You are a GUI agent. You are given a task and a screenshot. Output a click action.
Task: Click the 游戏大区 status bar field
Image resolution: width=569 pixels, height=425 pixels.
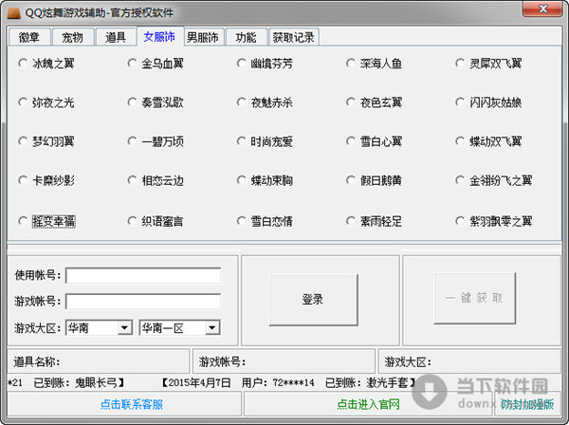[469, 361]
